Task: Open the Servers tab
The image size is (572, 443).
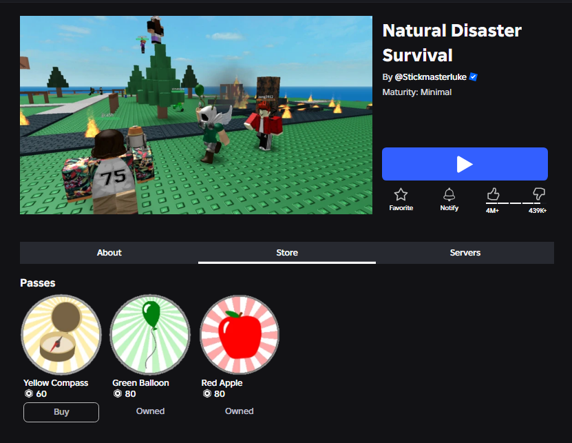Action: (x=465, y=253)
